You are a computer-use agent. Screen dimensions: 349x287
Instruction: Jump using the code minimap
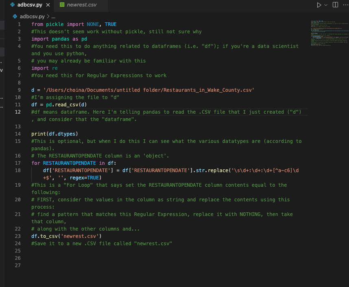329,33
